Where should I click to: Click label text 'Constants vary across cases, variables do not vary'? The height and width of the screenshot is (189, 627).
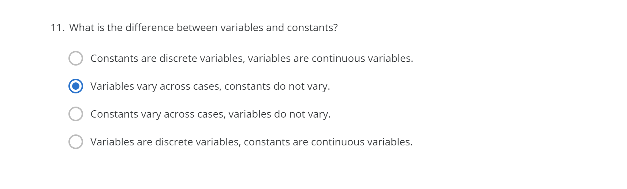(x=210, y=114)
